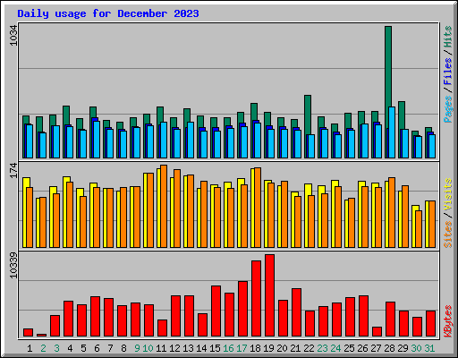The width and height of the screenshot is (458, 358).
Task: Click the 'Sites' legend label
Action: coord(448,234)
